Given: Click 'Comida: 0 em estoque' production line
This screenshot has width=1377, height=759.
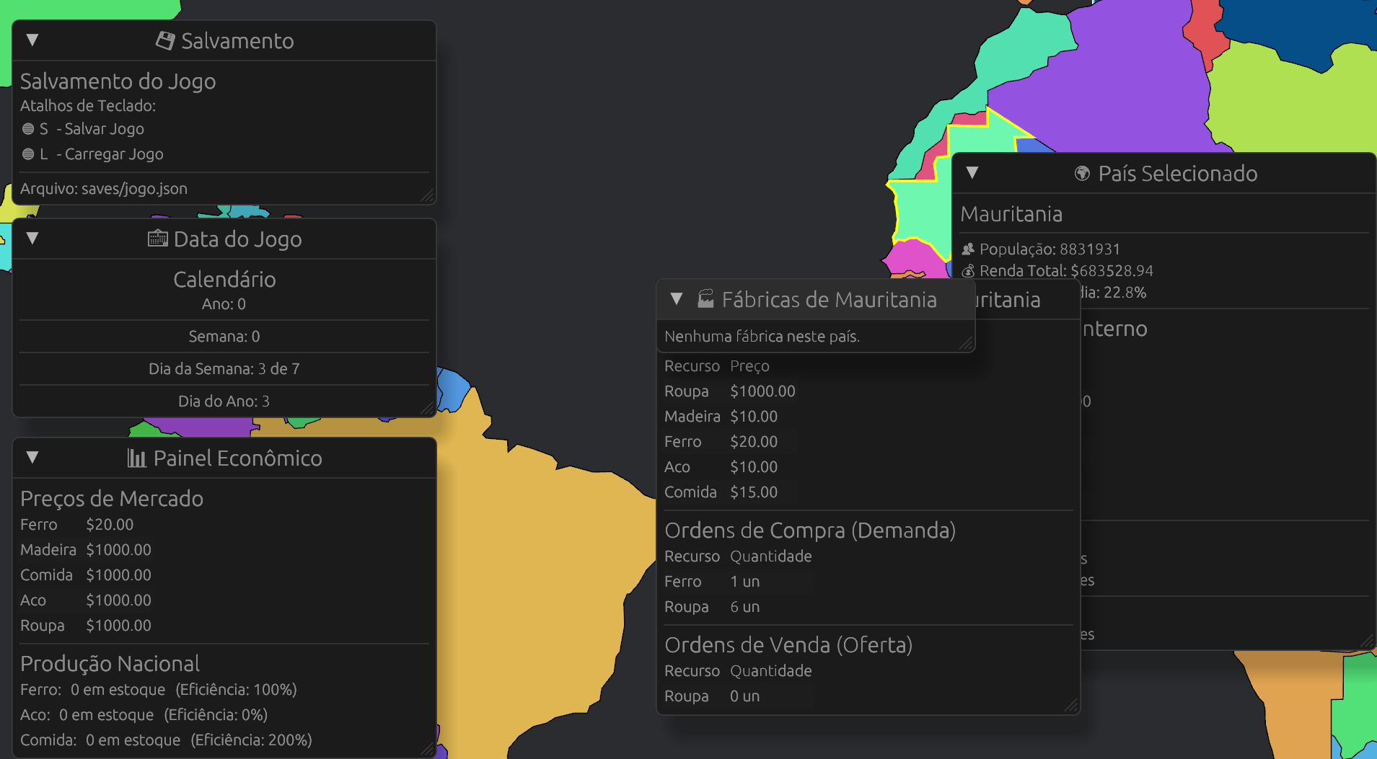Looking at the screenshot, I should click(166, 740).
